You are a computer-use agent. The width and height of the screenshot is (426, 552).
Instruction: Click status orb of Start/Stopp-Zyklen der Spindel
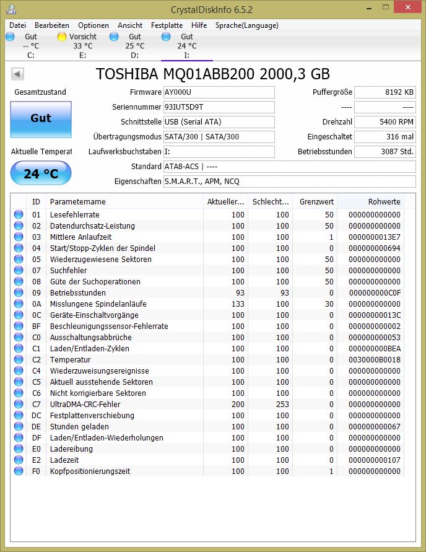tap(19, 248)
